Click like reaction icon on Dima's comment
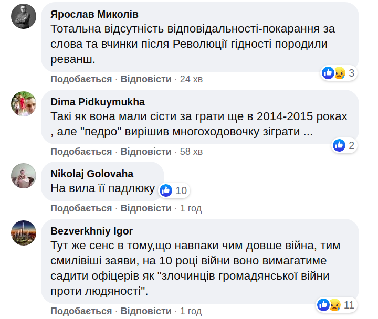378x319 pixels. (x=339, y=145)
